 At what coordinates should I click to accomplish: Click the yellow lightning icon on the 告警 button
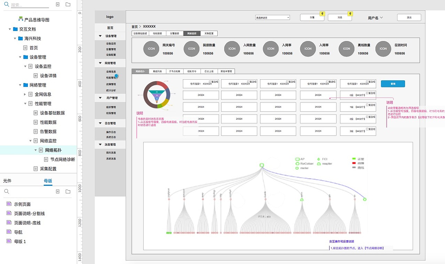[x=322, y=14]
